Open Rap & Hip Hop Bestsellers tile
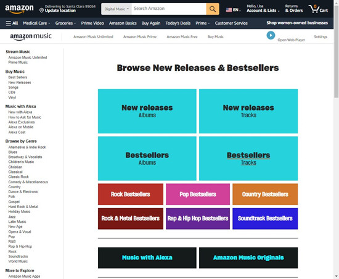This screenshot has width=339, height=279. click(x=198, y=219)
